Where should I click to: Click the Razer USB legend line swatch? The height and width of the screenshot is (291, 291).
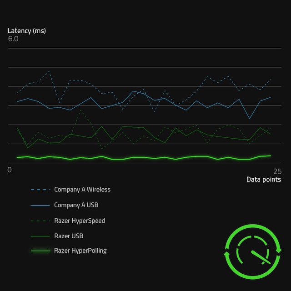40,236
